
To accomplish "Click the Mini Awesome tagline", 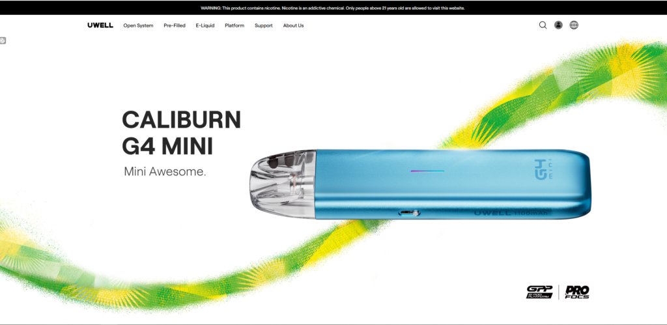I will pyautogui.click(x=165, y=172).
